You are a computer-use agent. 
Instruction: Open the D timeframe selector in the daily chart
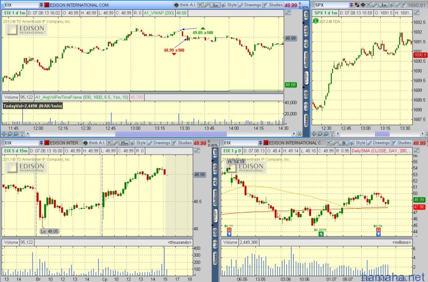(x=344, y=143)
